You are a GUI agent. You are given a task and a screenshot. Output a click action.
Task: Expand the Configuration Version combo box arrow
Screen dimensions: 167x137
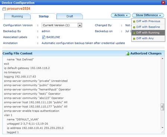tap(80, 25)
